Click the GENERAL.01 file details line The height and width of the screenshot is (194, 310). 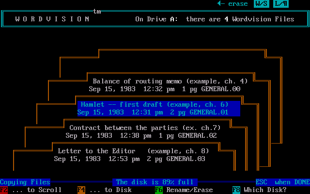(153, 112)
